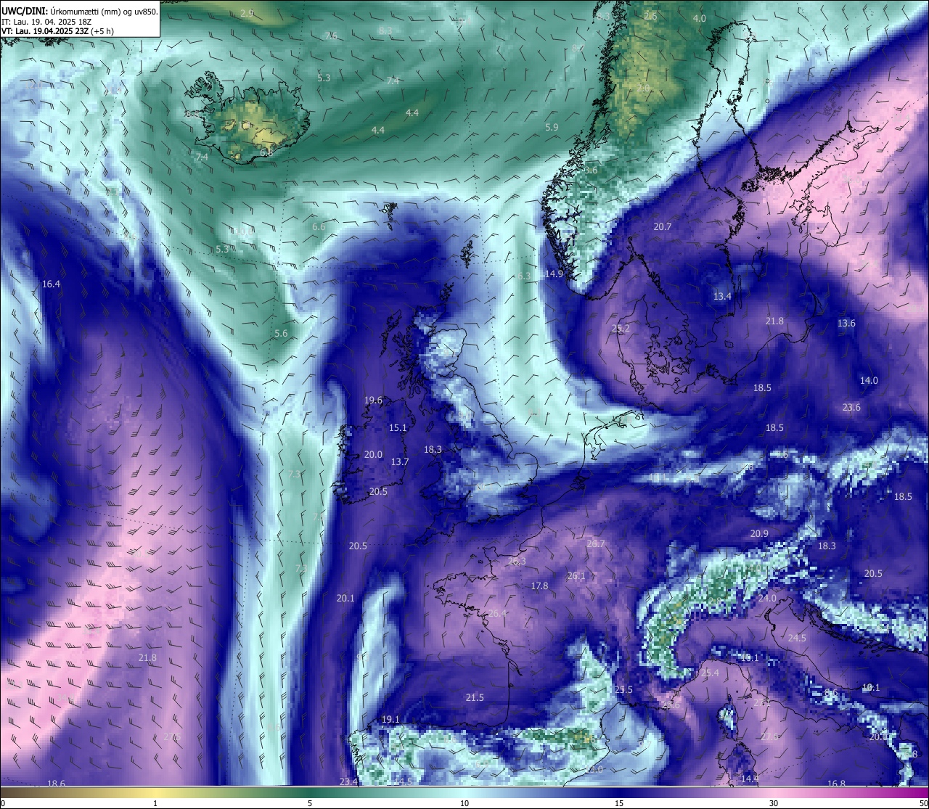The height and width of the screenshot is (809, 929).
Task: Click the 'VT: Lau. 19.04.2025 23Z (+5 h)' line
Action: 57,31
